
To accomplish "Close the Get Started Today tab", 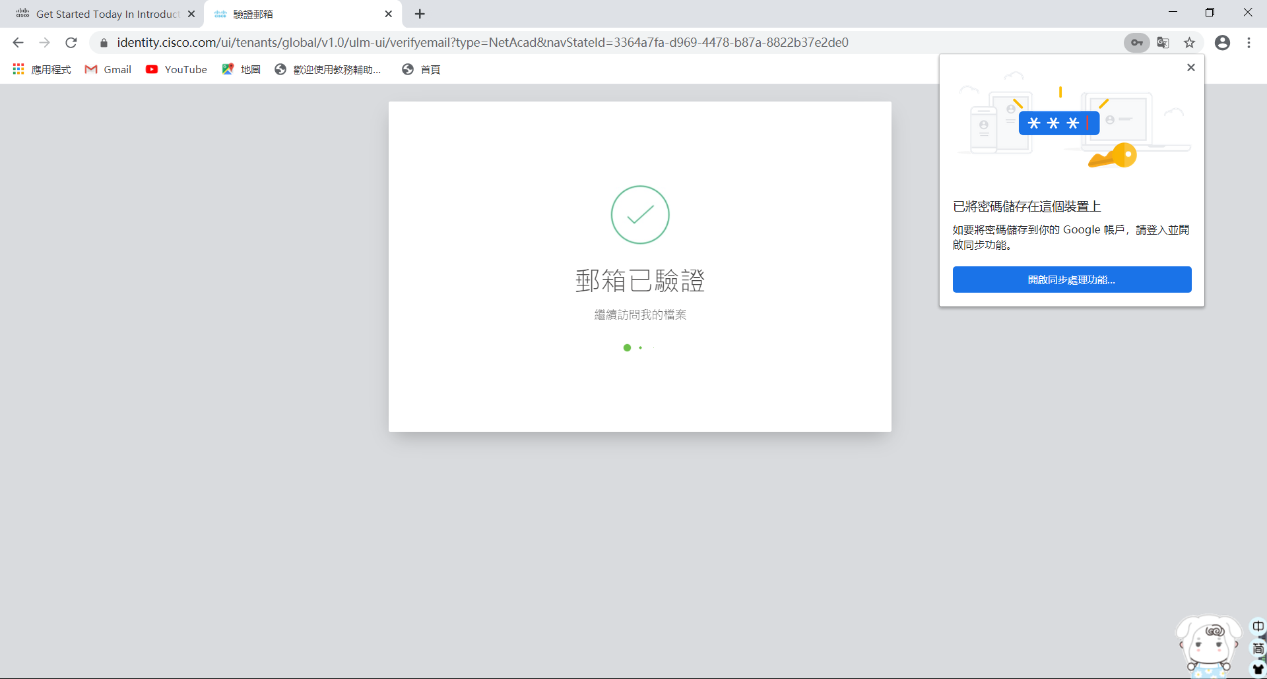I will [x=191, y=14].
